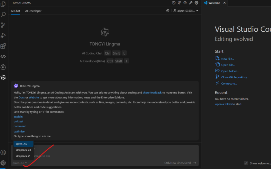This screenshot has width=271, height=169.
Task: Click the Connect to... link
Action: coord(229,84)
